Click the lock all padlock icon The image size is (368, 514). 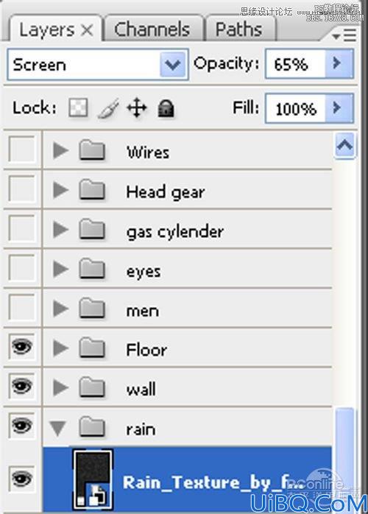166,108
